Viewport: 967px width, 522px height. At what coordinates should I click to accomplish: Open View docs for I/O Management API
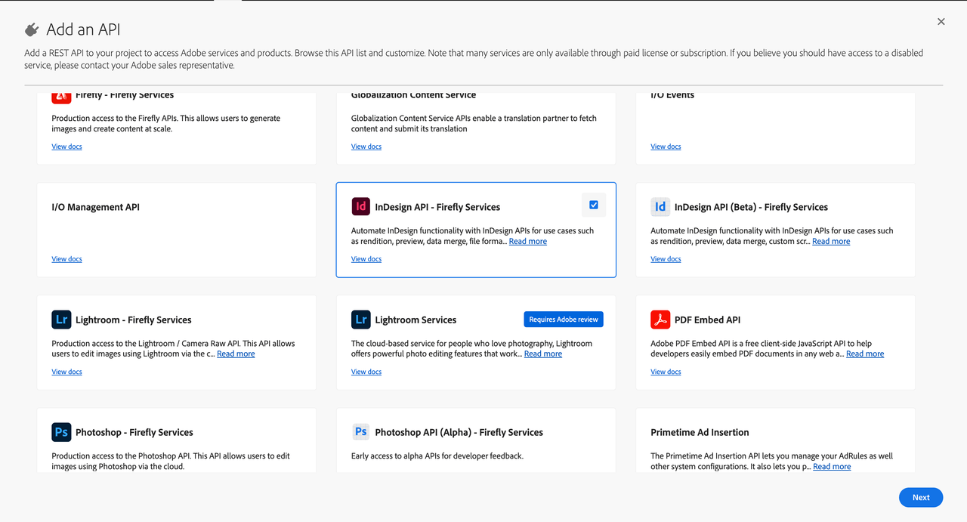(66, 259)
